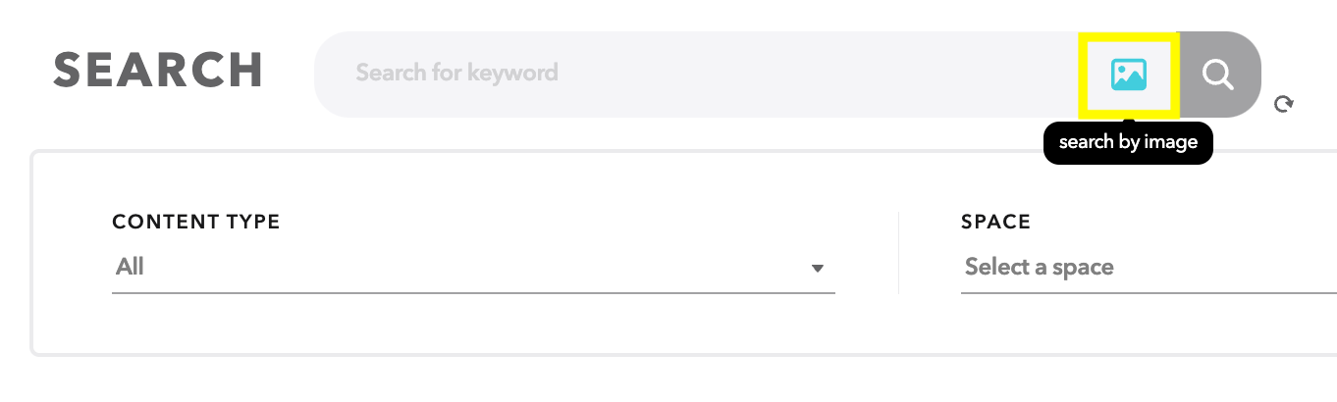This screenshot has height=402, width=1337.
Task: Click the yellow-highlighted image search icon
Action: (1129, 75)
